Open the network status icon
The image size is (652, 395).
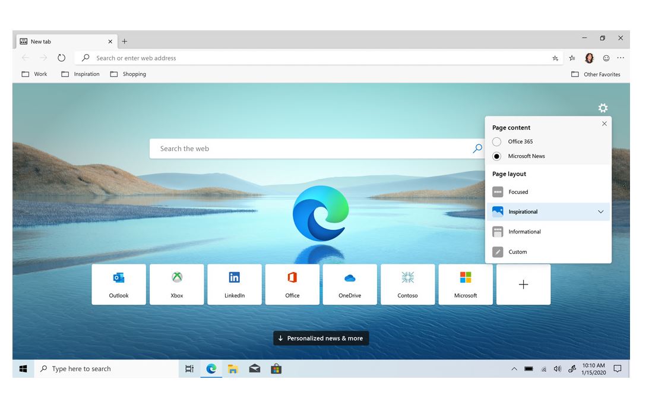tap(543, 369)
